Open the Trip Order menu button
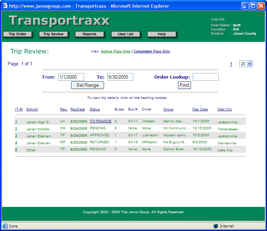This screenshot has width=267, height=231. [x=18, y=34]
